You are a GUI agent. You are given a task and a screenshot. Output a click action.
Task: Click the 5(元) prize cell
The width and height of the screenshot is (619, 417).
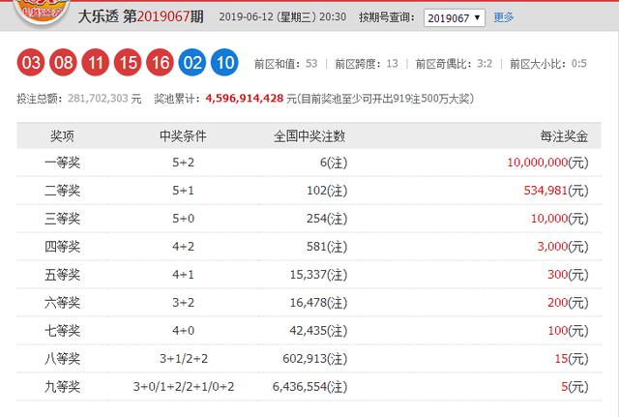click(575, 387)
